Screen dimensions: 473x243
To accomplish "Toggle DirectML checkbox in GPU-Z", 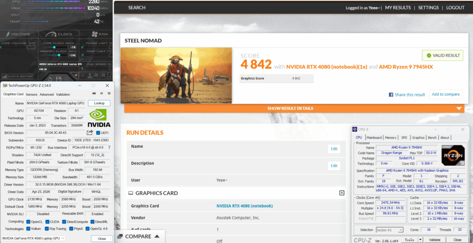I will 92,222.
